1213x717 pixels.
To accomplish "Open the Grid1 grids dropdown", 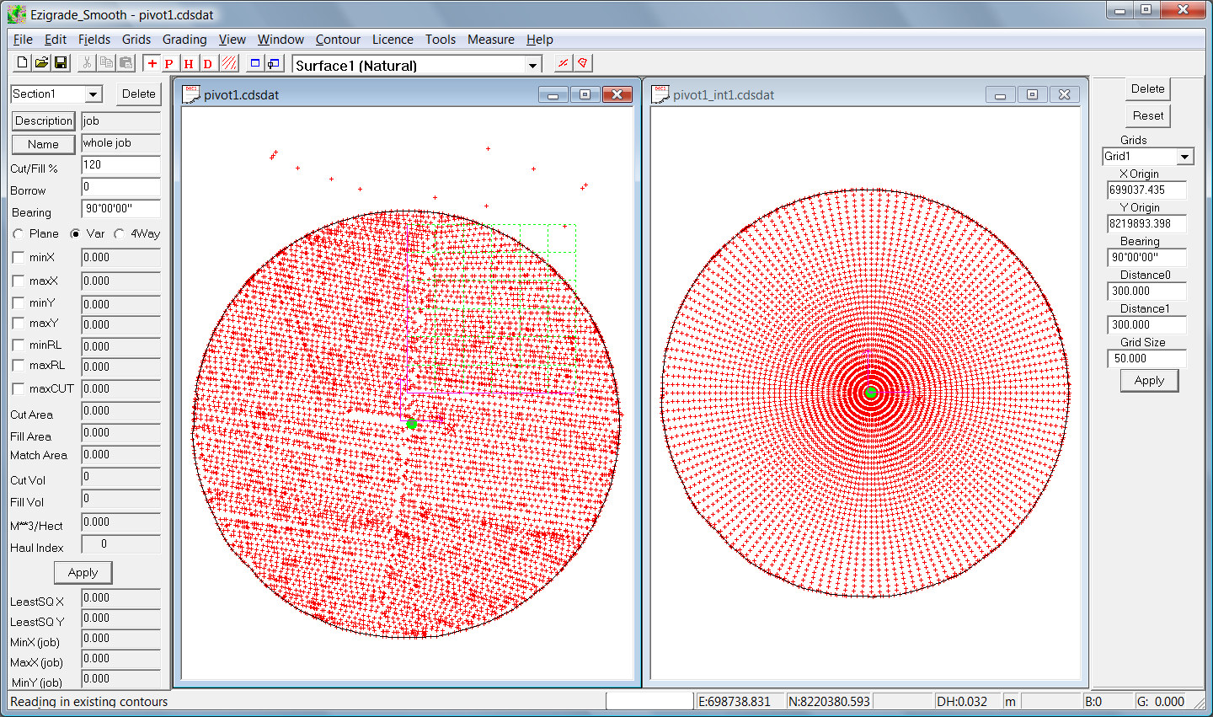I will coord(1184,157).
